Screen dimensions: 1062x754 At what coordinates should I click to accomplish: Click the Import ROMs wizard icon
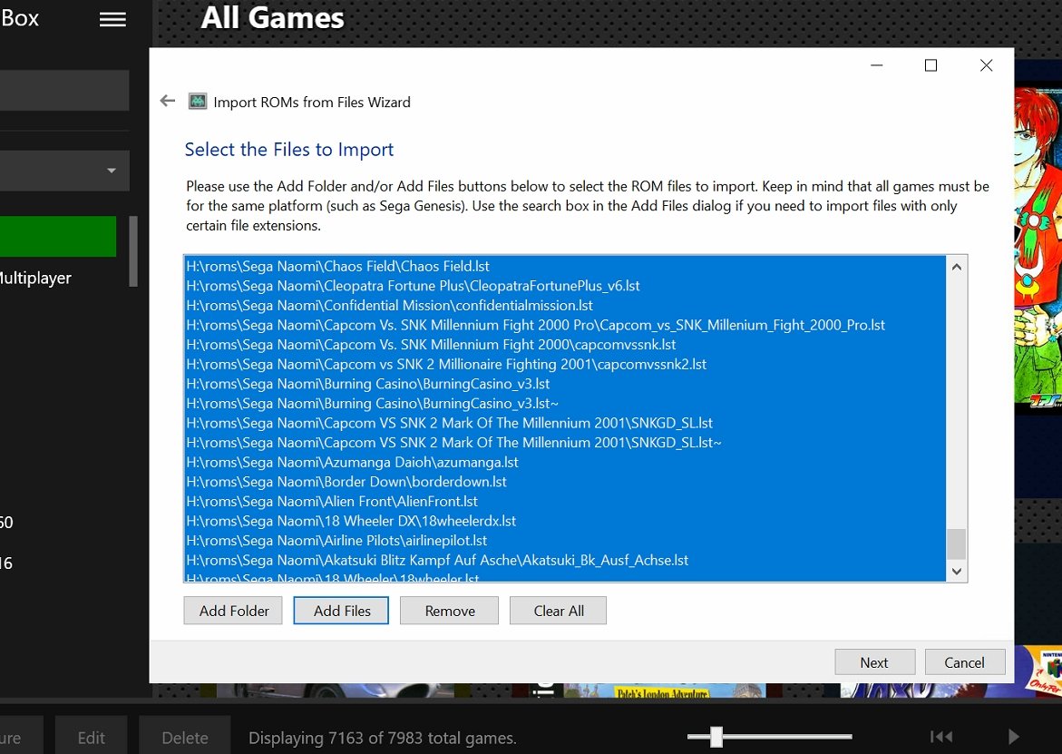click(x=198, y=102)
